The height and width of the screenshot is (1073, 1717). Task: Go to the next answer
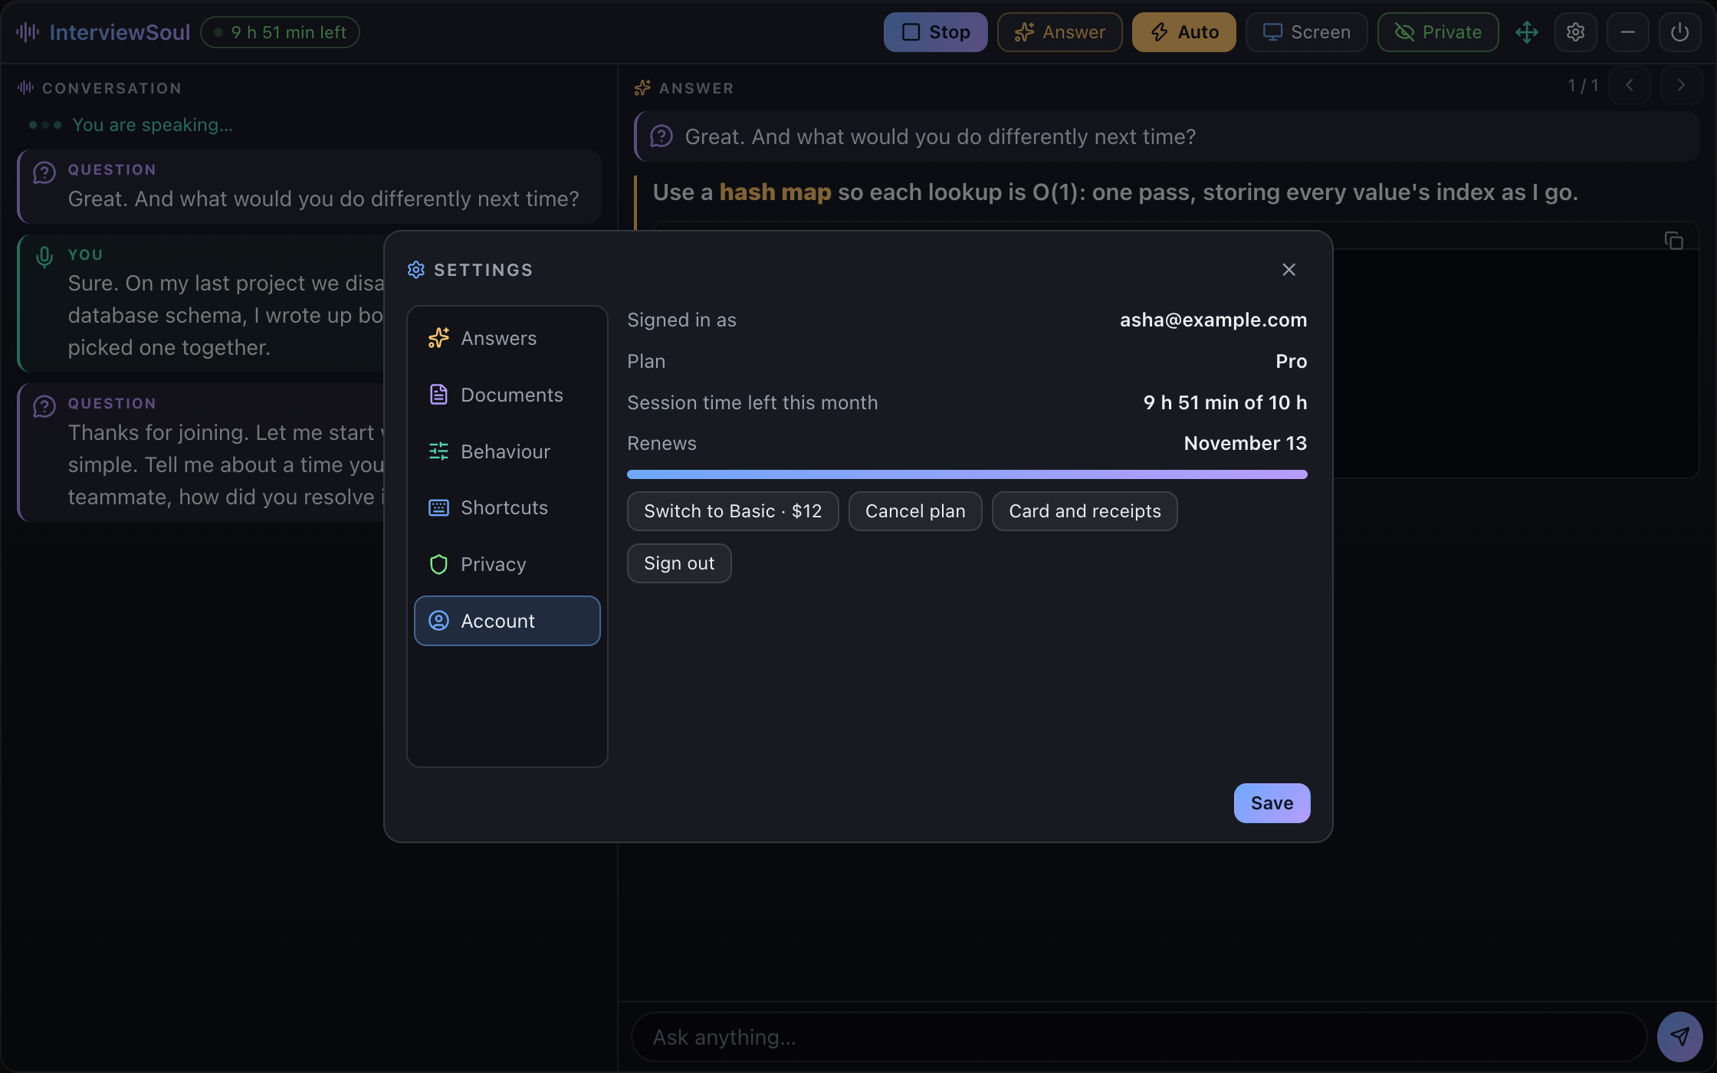coord(1681,85)
